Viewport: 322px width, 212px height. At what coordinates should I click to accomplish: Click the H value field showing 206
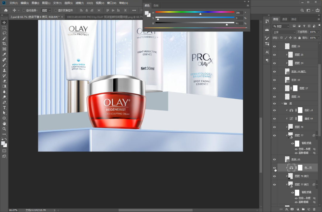[x=239, y=13]
